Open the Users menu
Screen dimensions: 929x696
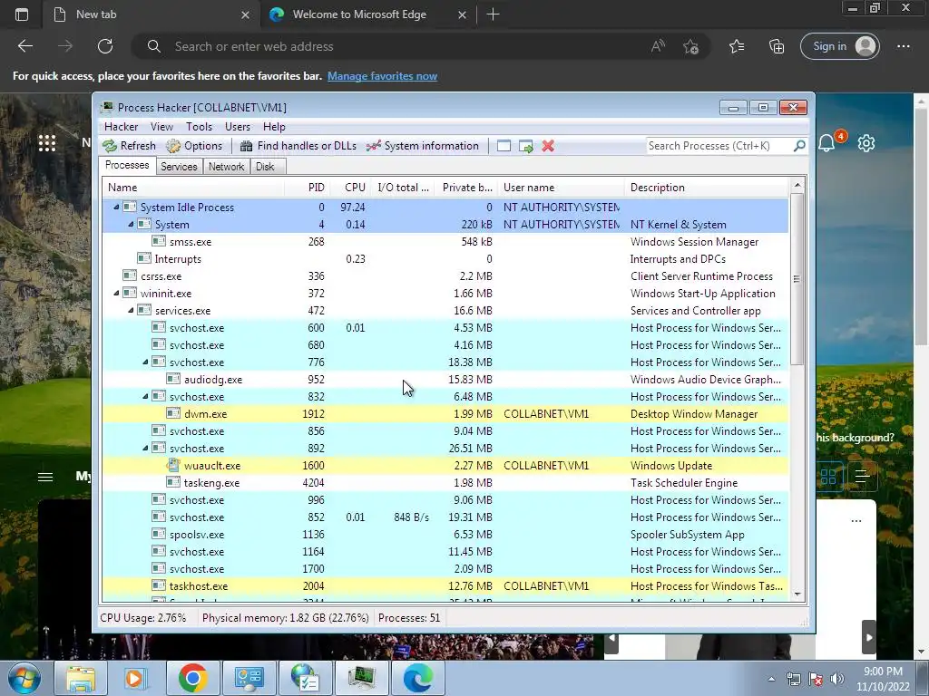[x=237, y=127]
